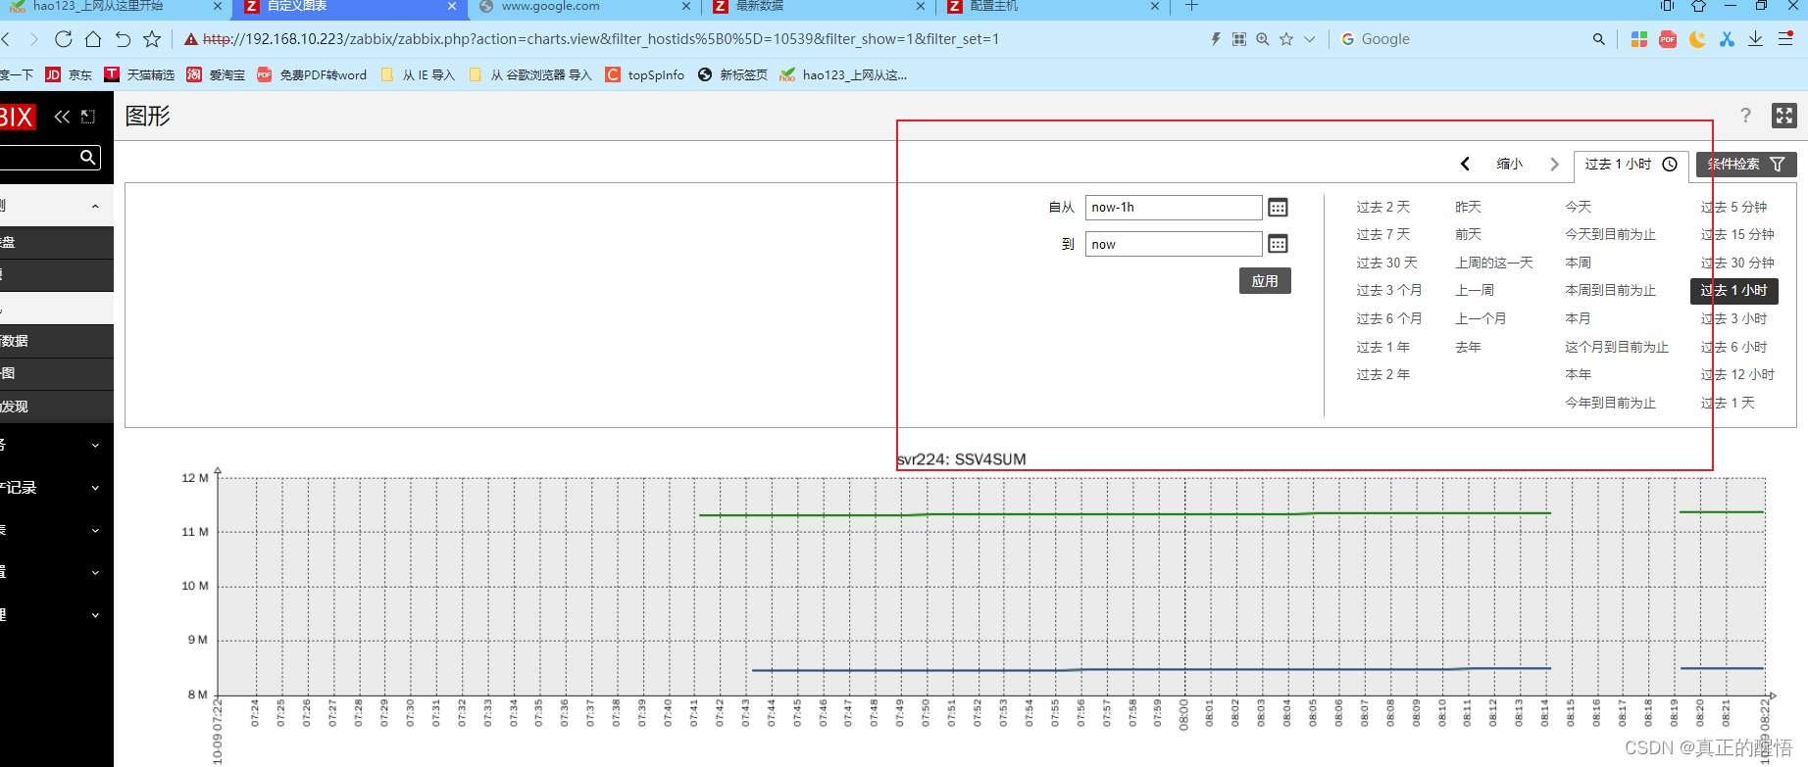Image resolution: width=1808 pixels, height=767 pixels.
Task: Open 京东 bookmark
Action: coord(69,74)
